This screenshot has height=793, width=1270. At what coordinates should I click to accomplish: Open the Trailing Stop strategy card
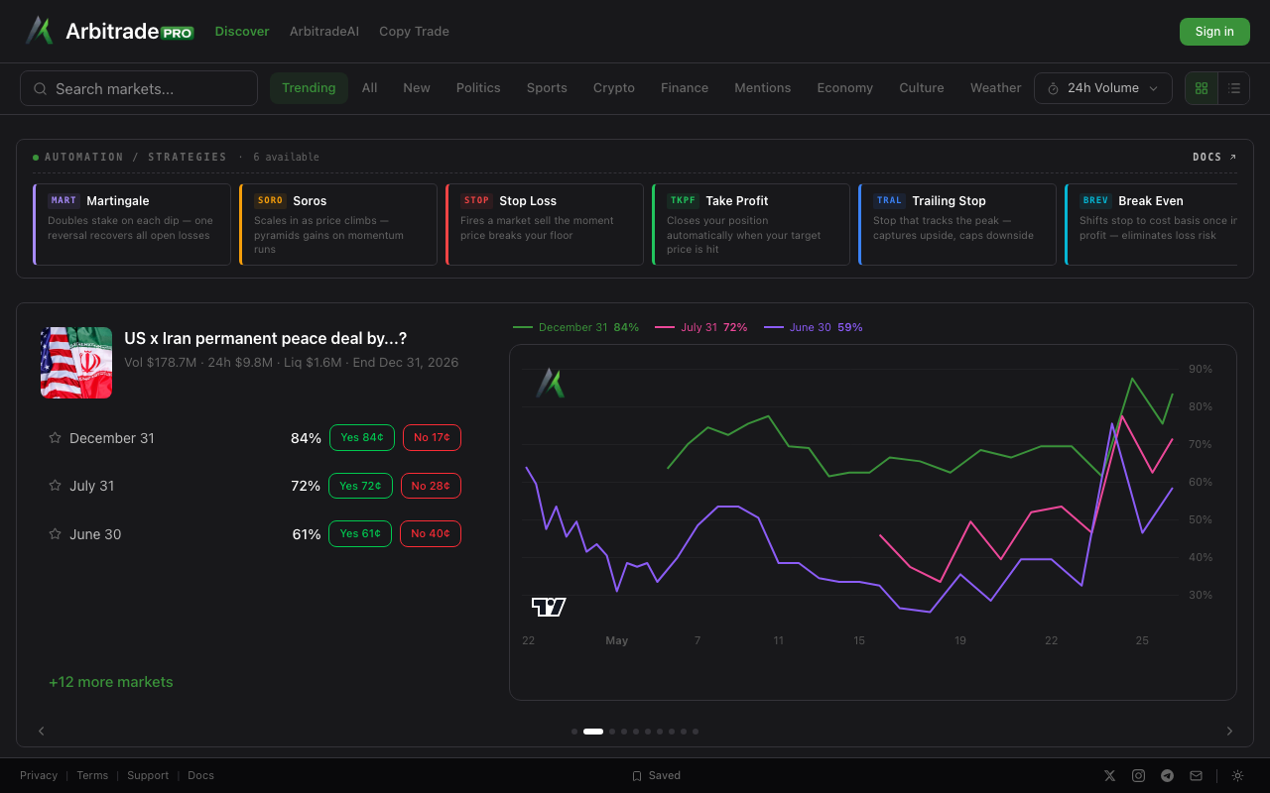[957, 224]
